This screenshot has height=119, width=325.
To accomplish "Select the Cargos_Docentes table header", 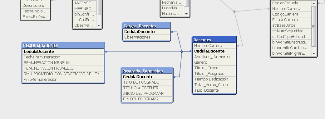I will [x=146, y=26].
